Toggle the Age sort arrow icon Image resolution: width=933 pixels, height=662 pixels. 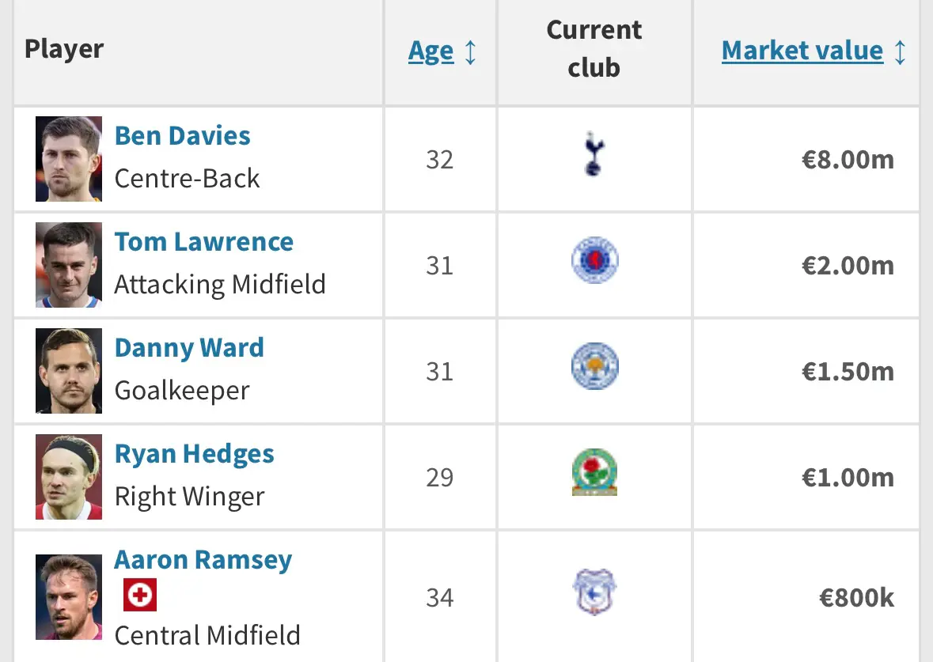pos(470,51)
